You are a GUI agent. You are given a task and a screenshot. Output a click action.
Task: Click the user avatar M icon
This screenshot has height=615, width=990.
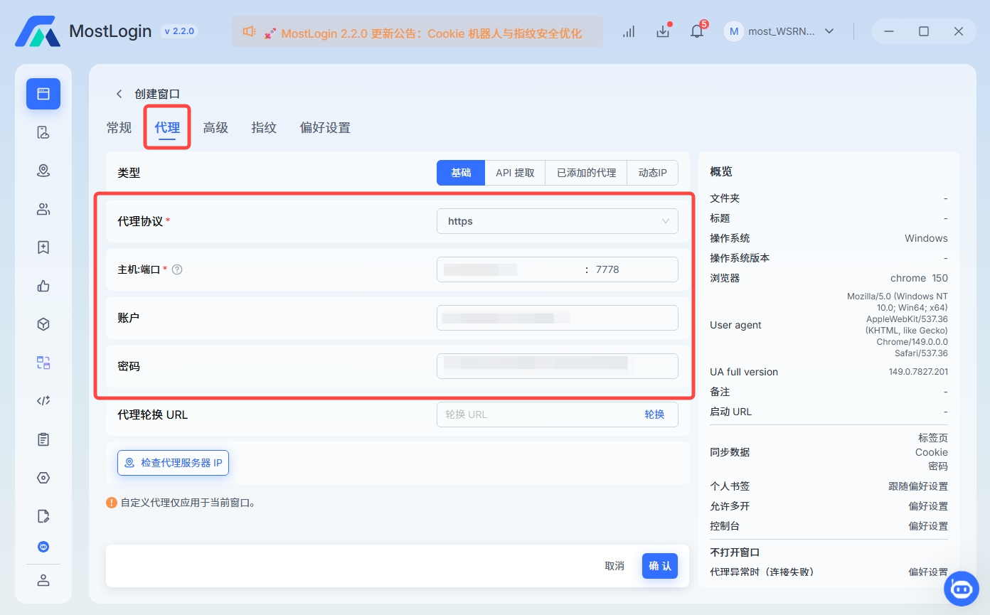click(733, 31)
